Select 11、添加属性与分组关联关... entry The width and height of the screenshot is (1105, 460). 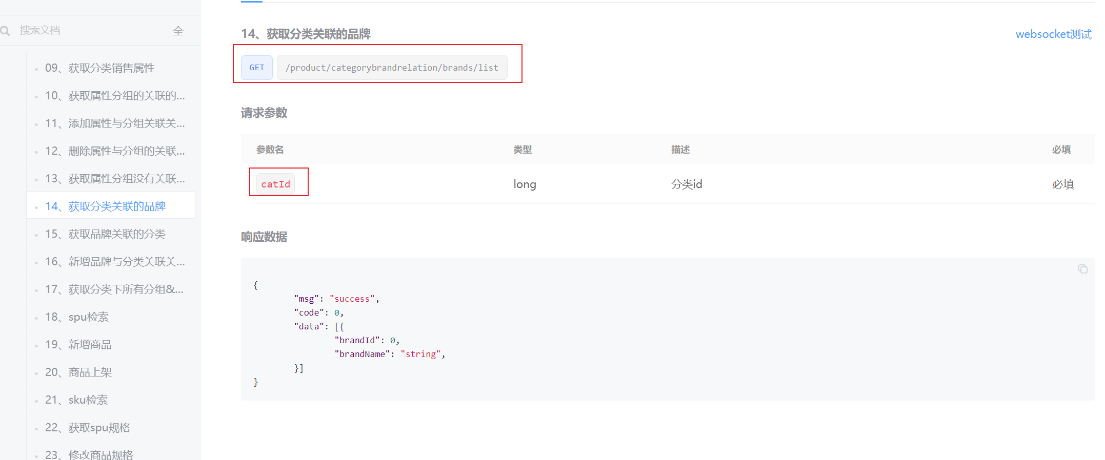click(115, 123)
